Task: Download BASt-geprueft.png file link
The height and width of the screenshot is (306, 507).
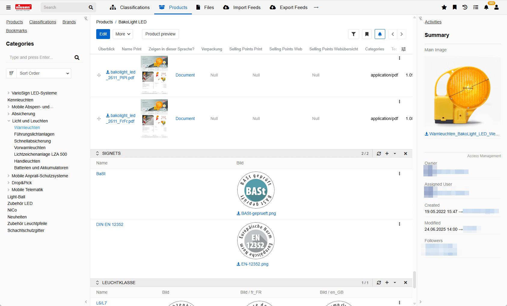Action: coord(256,213)
